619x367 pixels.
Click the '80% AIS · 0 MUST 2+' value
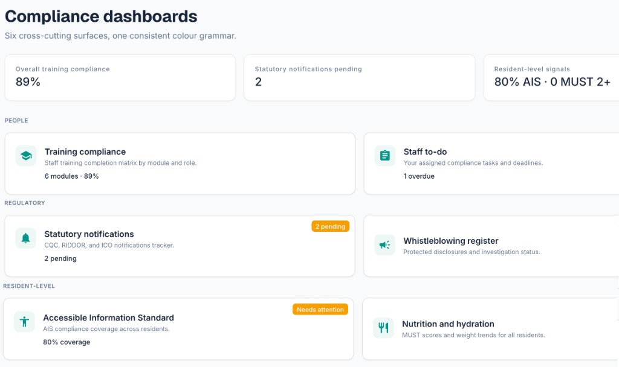[x=553, y=82]
